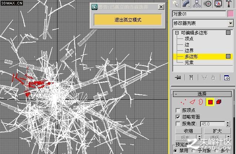This screenshot has height=154, width=236.
Task: Open the Display command panel tab
Action: [218, 4]
